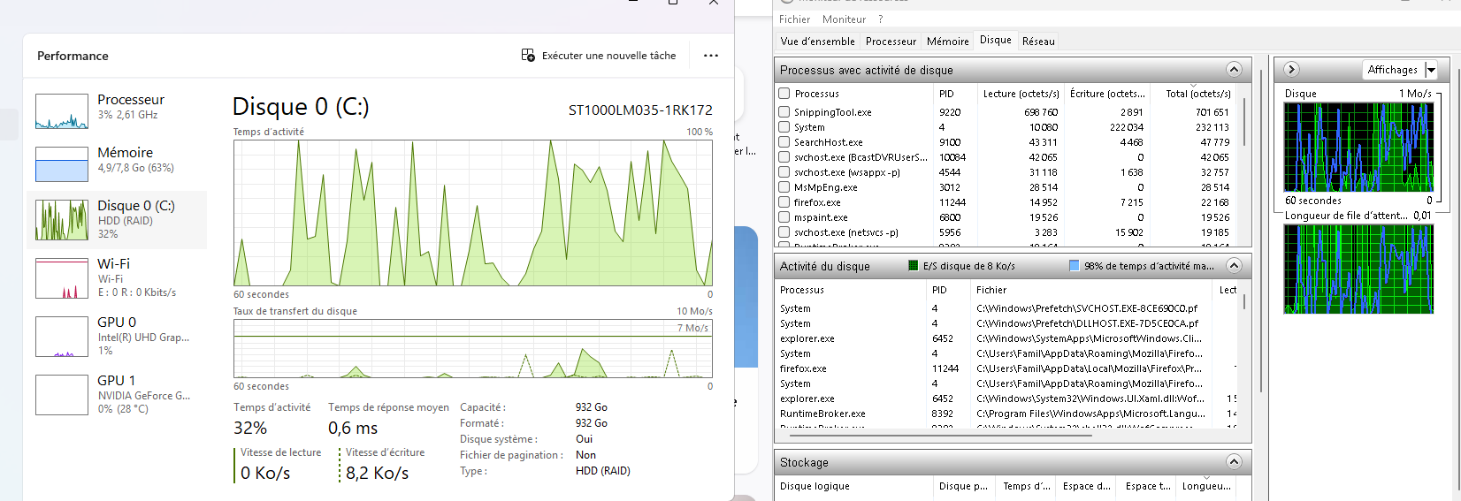Image resolution: width=1461 pixels, height=501 pixels.
Task: Check the System process checkbox
Action: 784,127
